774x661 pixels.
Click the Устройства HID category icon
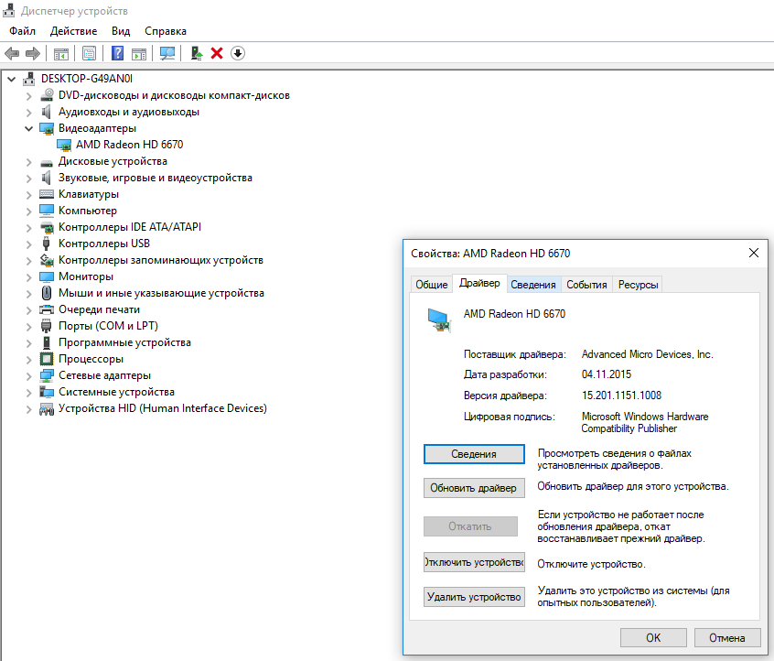tap(47, 409)
